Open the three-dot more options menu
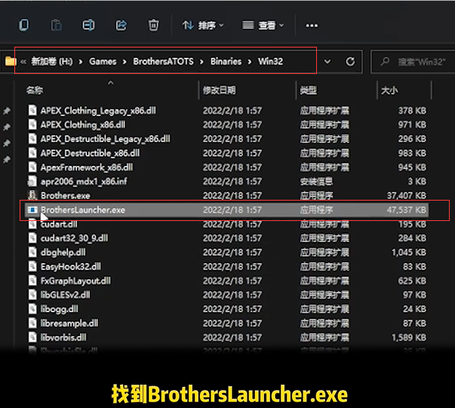This screenshot has height=408, width=455. (312, 26)
